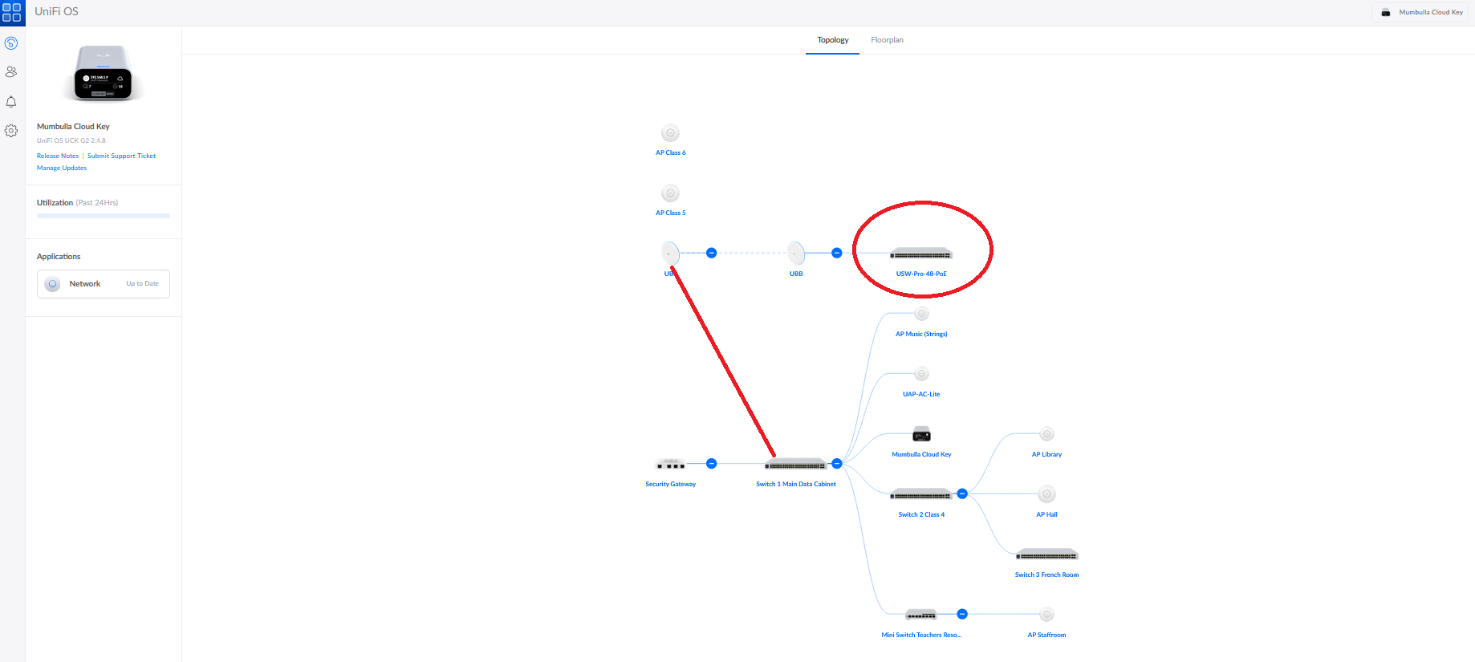This screenshot has height=662, width=1475.
Task: Click the Network application icon
Action: [52, 284]
